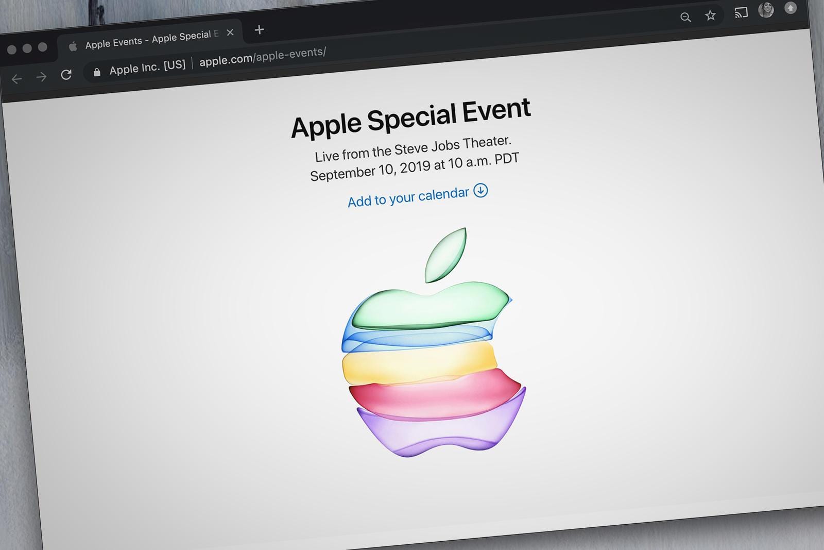Click the Add to your calendar link
This screenshot has width=824, height=550.
408,197
